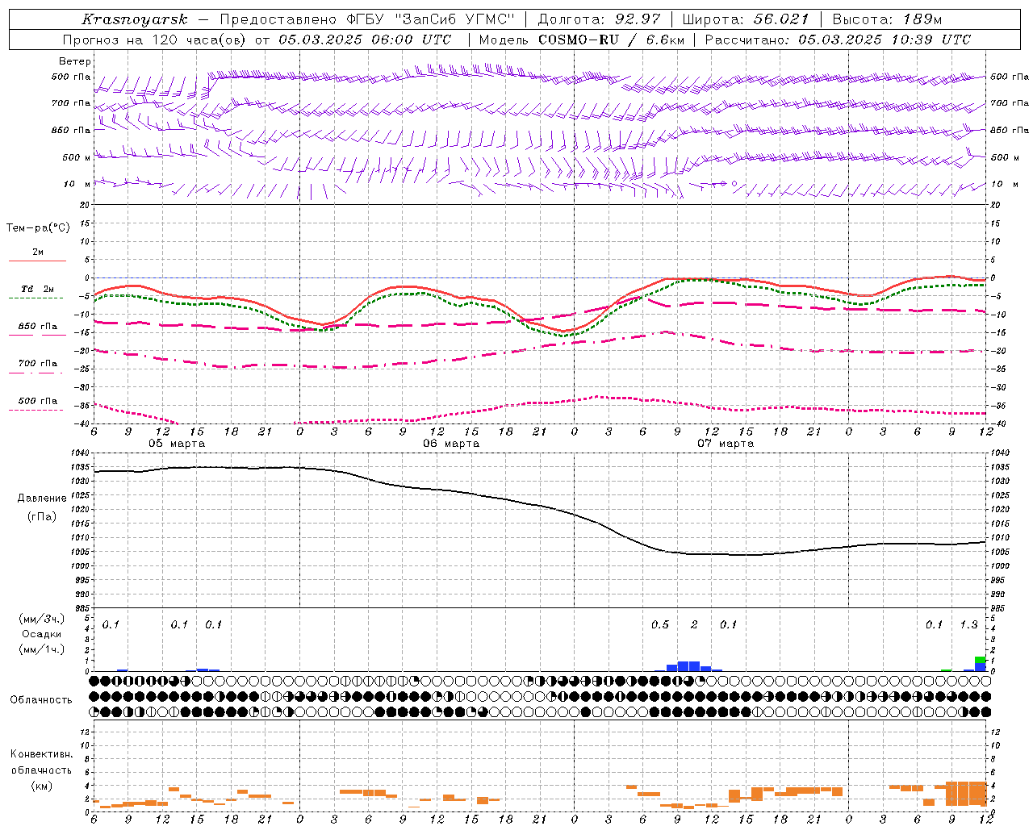Click the 'Td 2м' dew point legend label
Image resolution: width=1033 pixels, height=826 pixels.
pos(38,289)
